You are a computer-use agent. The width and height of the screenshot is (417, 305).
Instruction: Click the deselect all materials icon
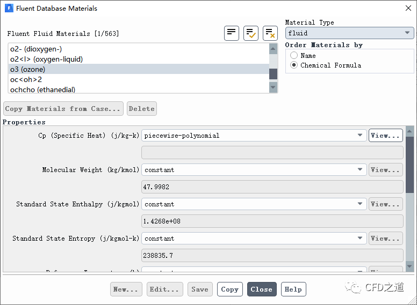click(270, 33)
